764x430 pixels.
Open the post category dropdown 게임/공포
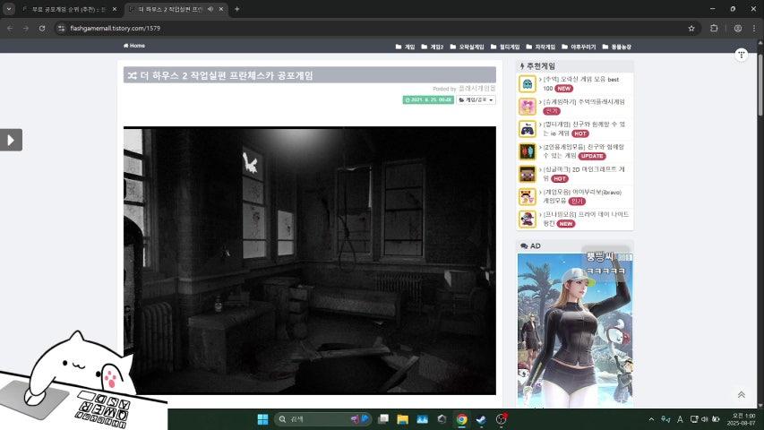click(x=476, y=99)
